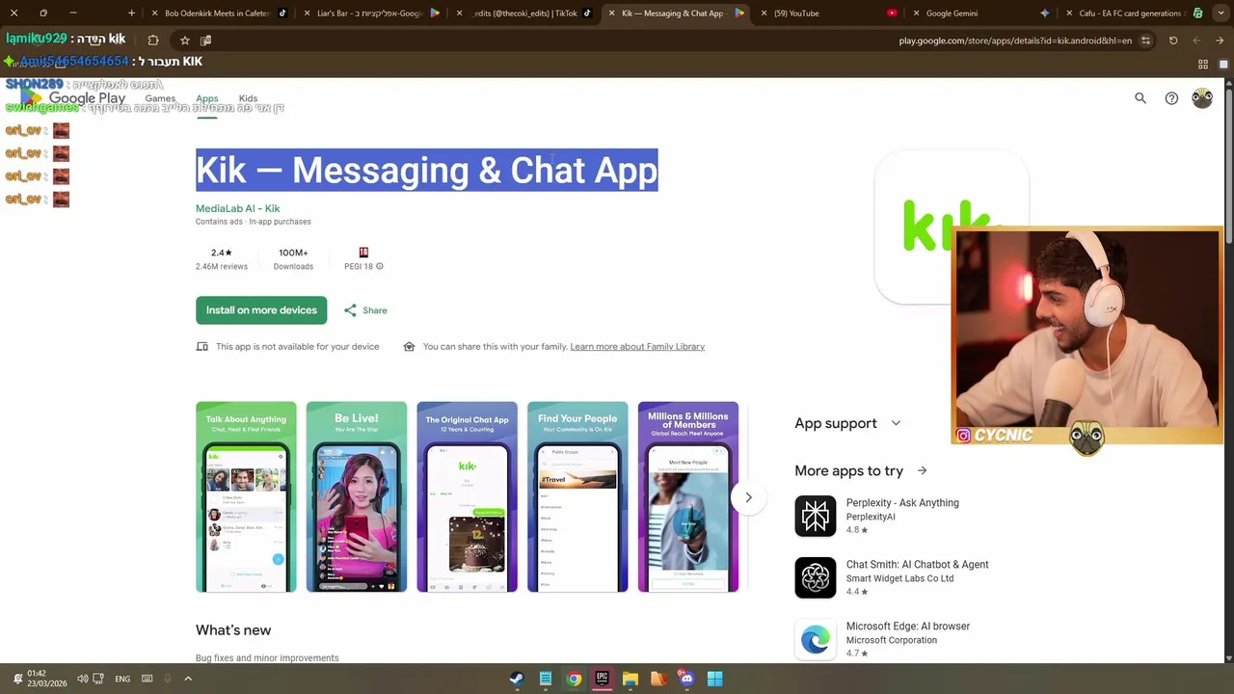Click the What's new heading
The height and width of the screenshot is (694, 1234).
pos(233,630)
